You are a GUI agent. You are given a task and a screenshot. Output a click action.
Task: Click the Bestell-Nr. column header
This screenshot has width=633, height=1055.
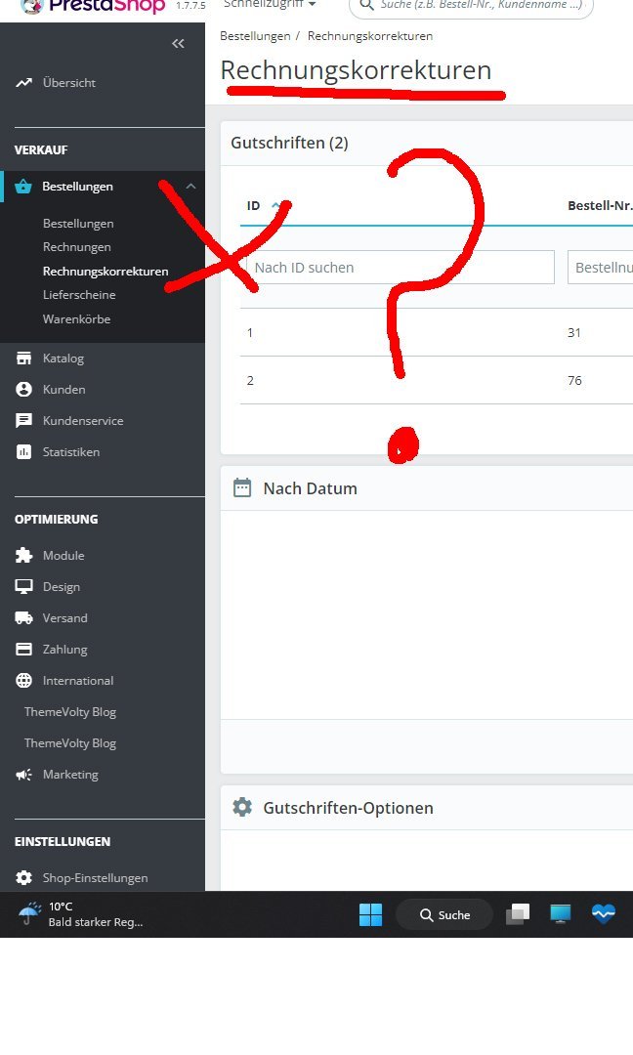[x=600, y=205]
